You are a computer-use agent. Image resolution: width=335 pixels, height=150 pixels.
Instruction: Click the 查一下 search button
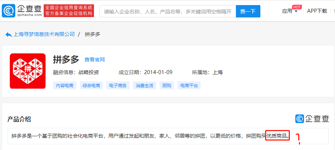click(248, 11)
